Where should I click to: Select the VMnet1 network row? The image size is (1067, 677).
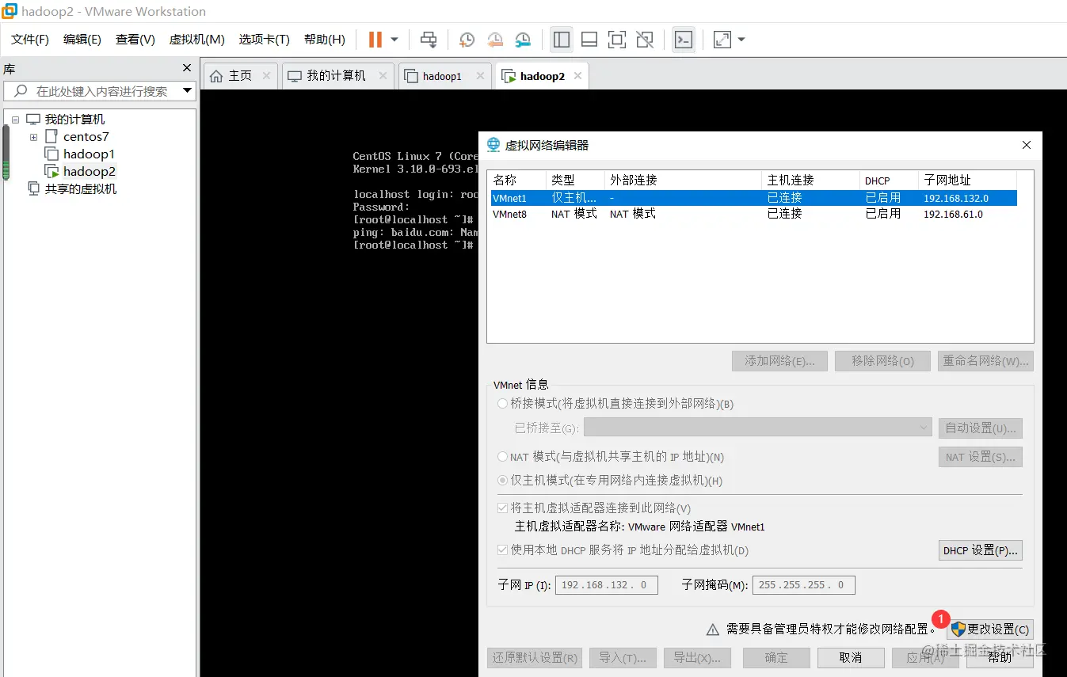coord(753,198)
